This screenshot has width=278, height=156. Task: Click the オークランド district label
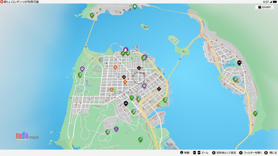[228, 65]
